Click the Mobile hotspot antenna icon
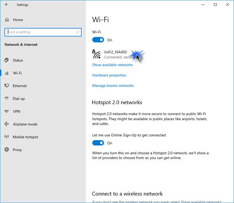The width and height of the screenshot is (234, 203). click(x=7, y=137)
